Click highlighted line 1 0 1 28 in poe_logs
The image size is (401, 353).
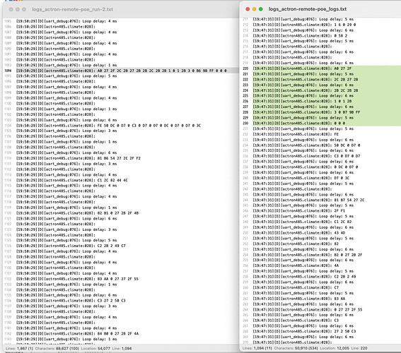[x=302, y=101]
